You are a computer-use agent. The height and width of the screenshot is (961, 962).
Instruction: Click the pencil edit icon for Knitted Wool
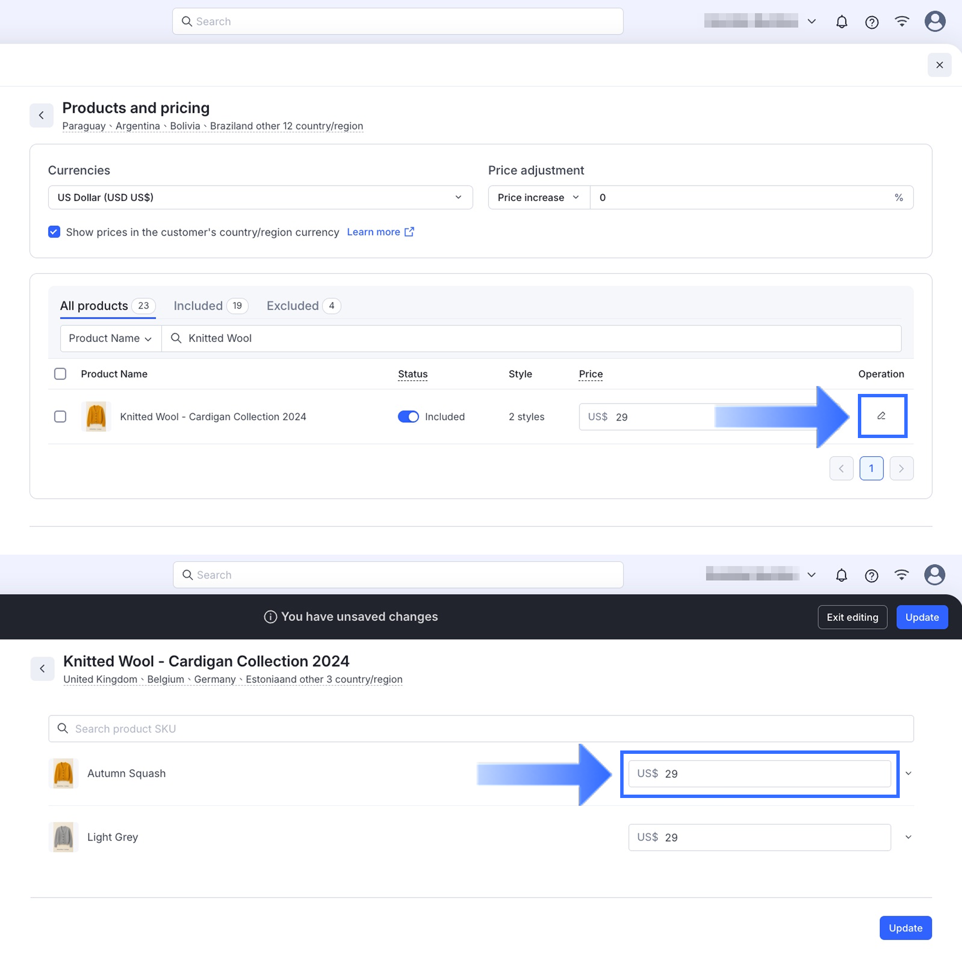881,416
